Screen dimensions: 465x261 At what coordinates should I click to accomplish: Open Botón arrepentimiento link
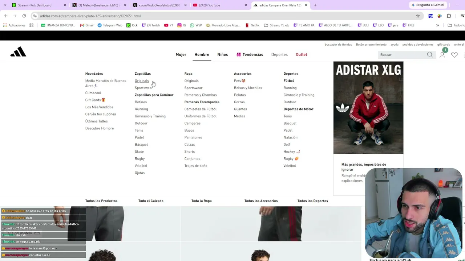(371, 45)
